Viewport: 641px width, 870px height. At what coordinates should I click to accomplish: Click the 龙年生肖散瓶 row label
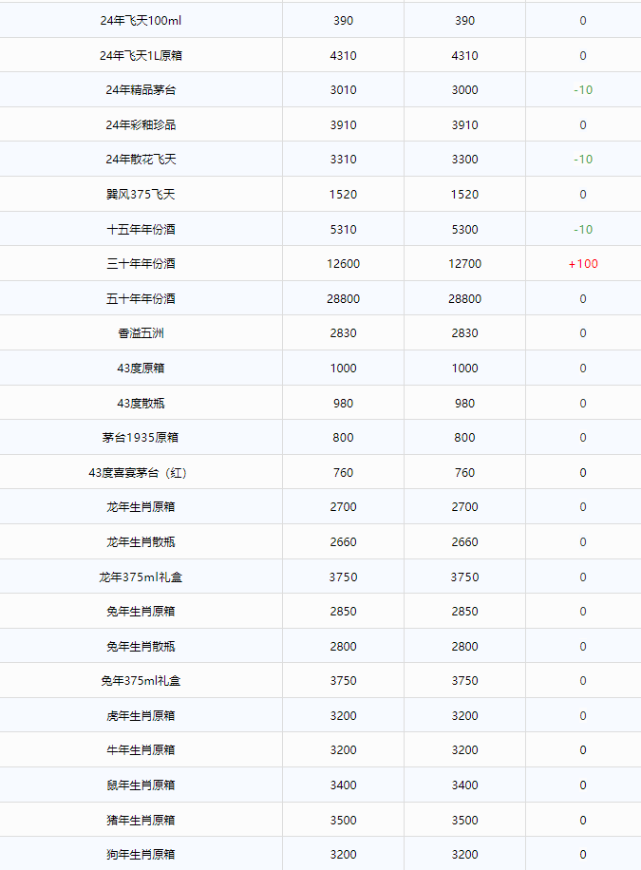(x=141, y=542)
